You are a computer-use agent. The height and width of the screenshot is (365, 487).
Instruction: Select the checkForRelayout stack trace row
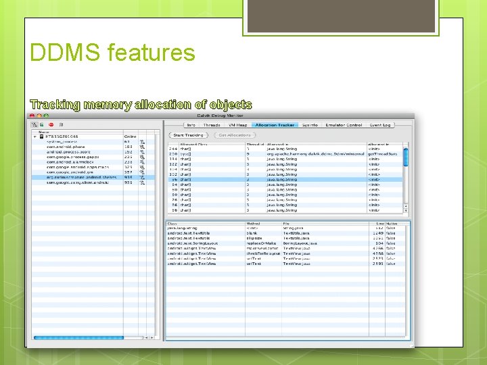285,253
